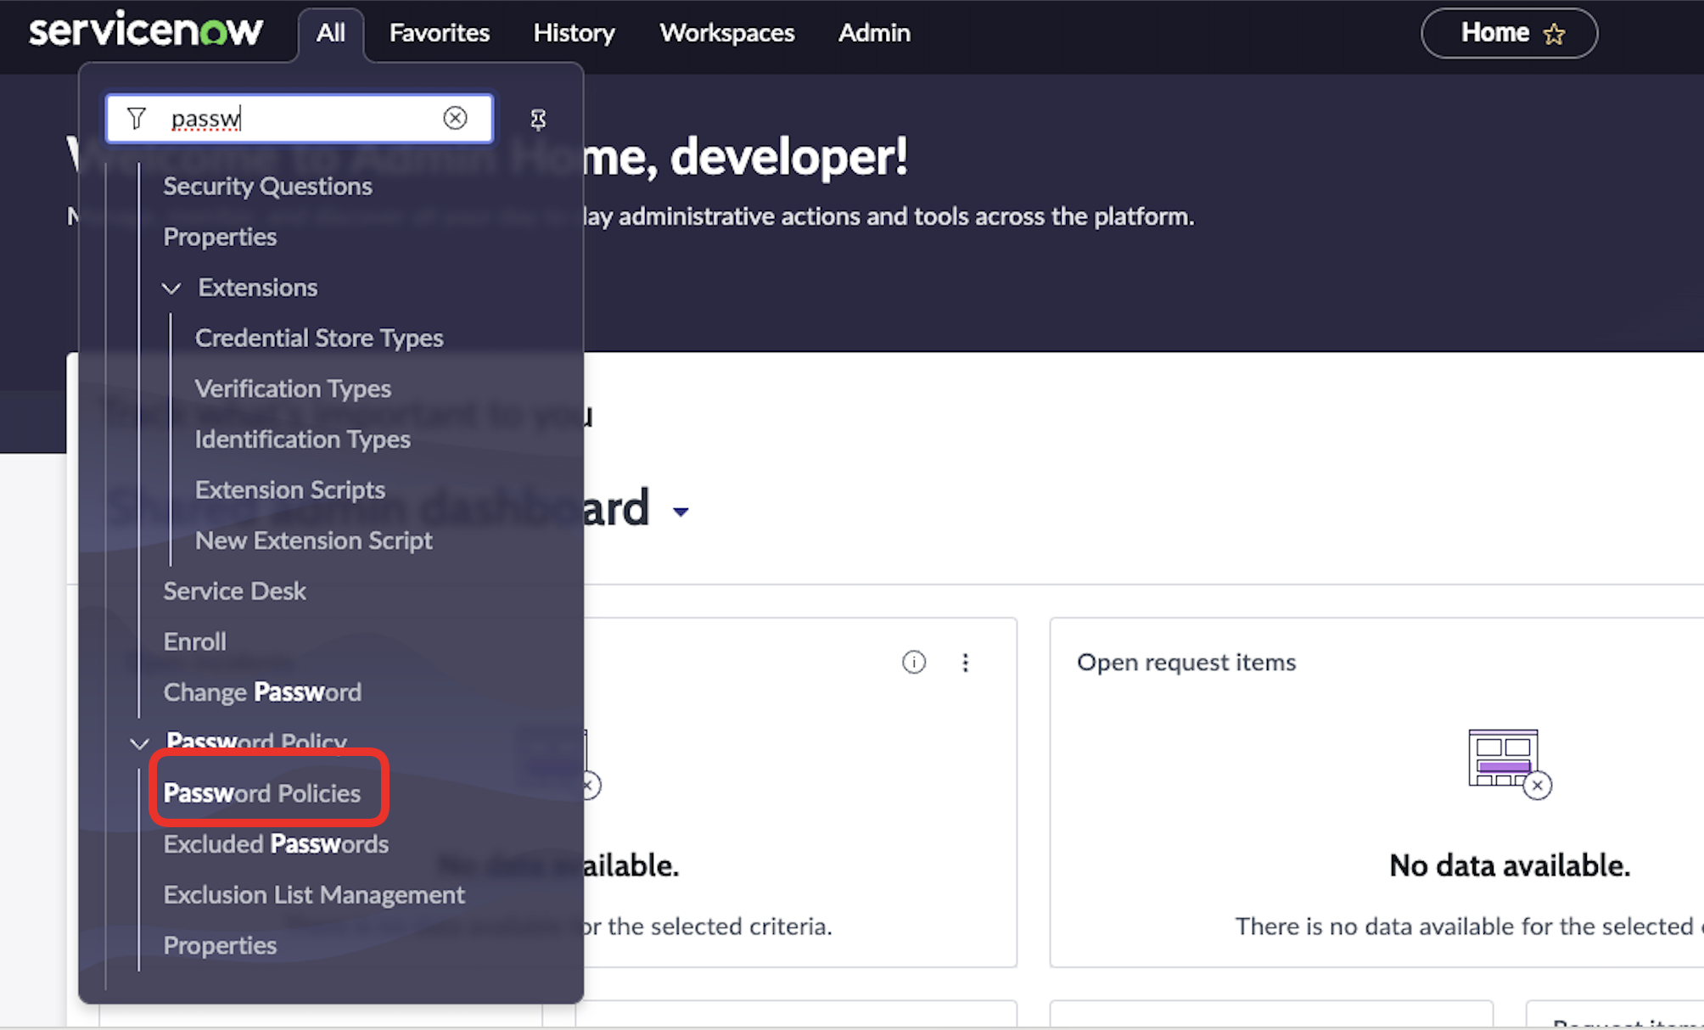Focus the navigator filter input field
Image resolution: width=1704 pixels, height=1030 pixels.
pyautogui.click(x=297, y=118)
